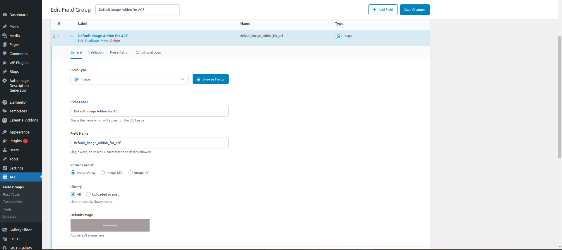Screen dimensions: 562x250
Task: Switch to the General tab
Action: coord(76,52)
